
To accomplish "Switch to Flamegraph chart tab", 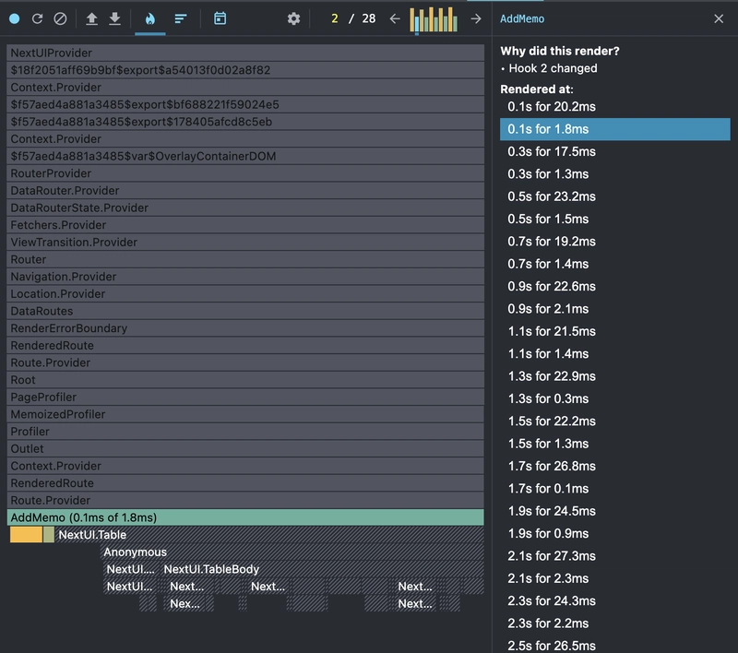I will pyautogui.click(x=150, y=18).
